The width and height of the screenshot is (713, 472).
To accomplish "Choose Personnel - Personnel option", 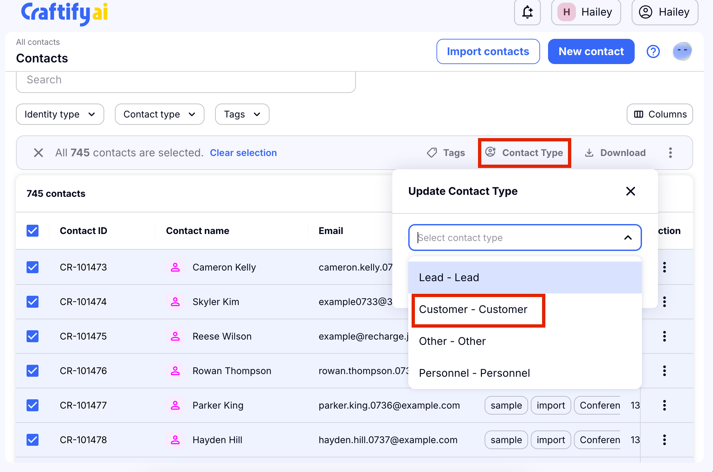I will 525,373.
